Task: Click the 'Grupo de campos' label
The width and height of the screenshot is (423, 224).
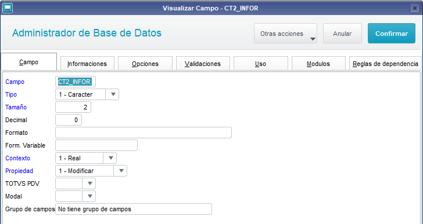Action: click(x=30, y=209)
